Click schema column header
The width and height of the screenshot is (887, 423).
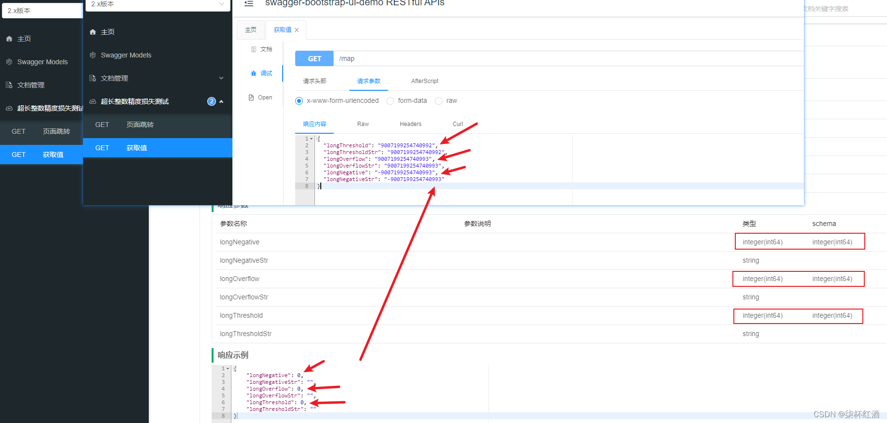824,224
